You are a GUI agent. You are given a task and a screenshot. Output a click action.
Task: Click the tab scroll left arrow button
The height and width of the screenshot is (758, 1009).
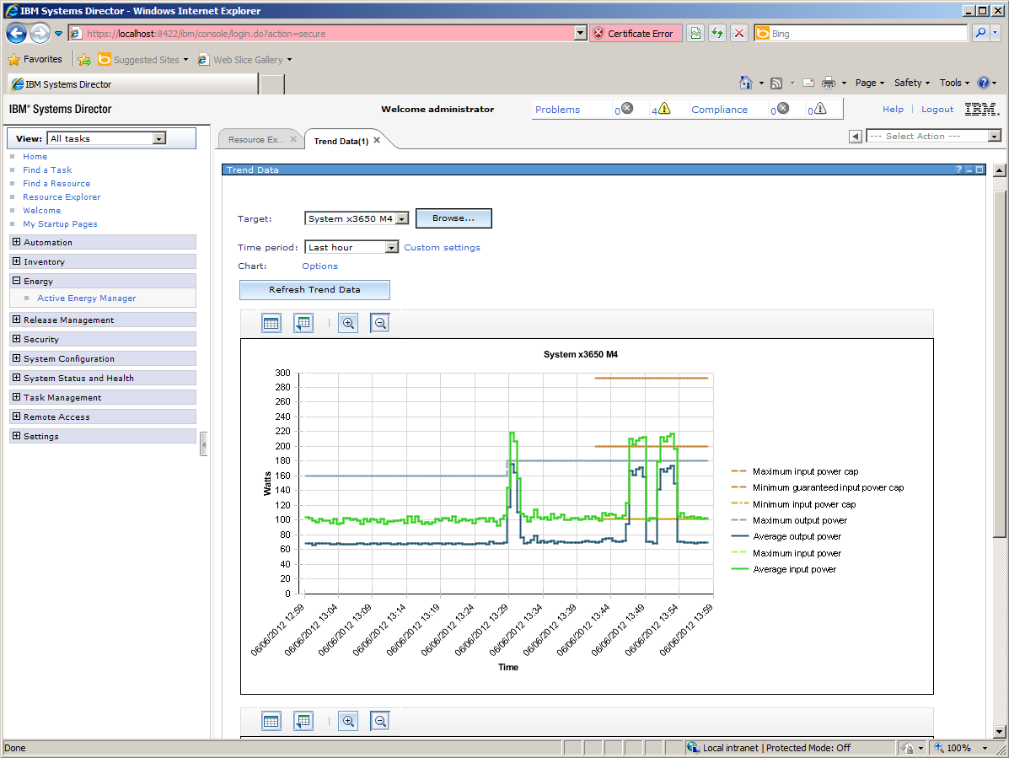tap(856, 136)
